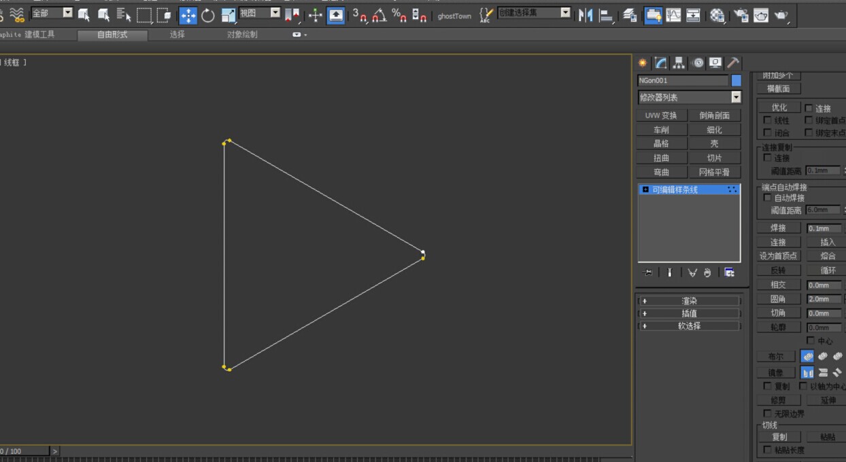
Task: Click the Use Pivot Point Center icon
Action: pos(292,15)
